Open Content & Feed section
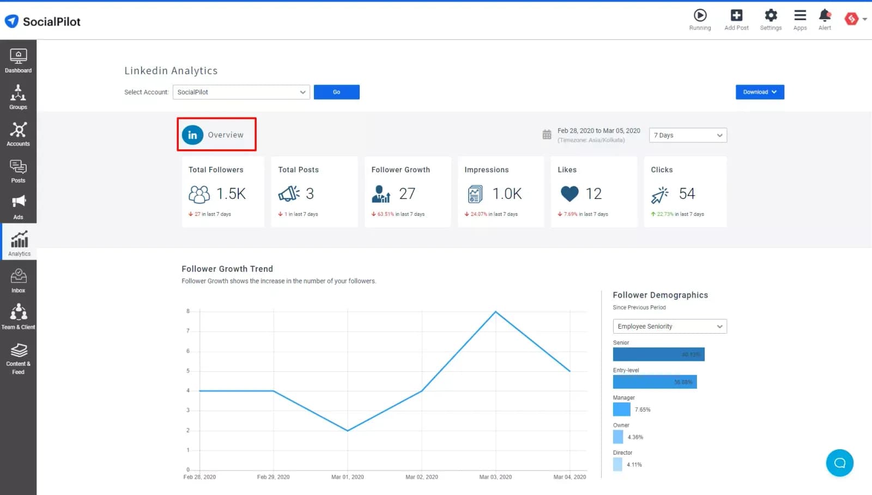 [x=18, y=358]
